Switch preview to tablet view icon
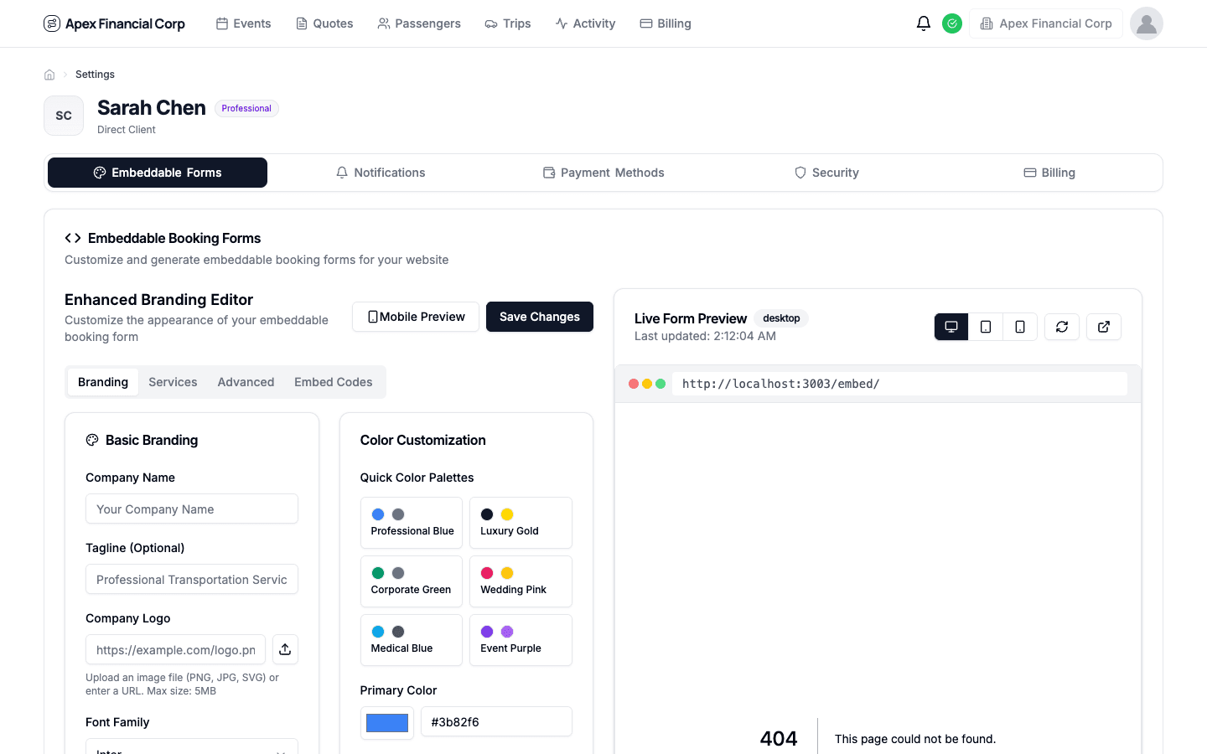The image size is (1207, 754). (x=985, y=327)
